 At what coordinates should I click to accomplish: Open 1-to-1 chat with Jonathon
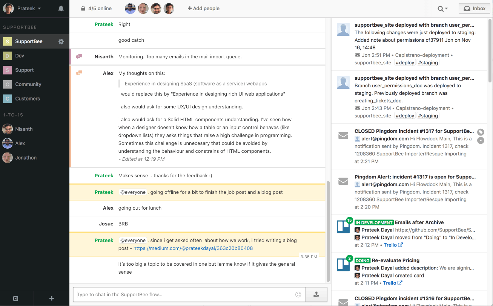(x=26, y=158)
